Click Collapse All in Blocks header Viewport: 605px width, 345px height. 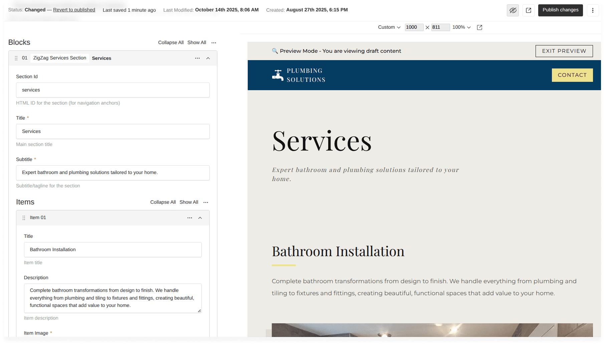(171, 43)
